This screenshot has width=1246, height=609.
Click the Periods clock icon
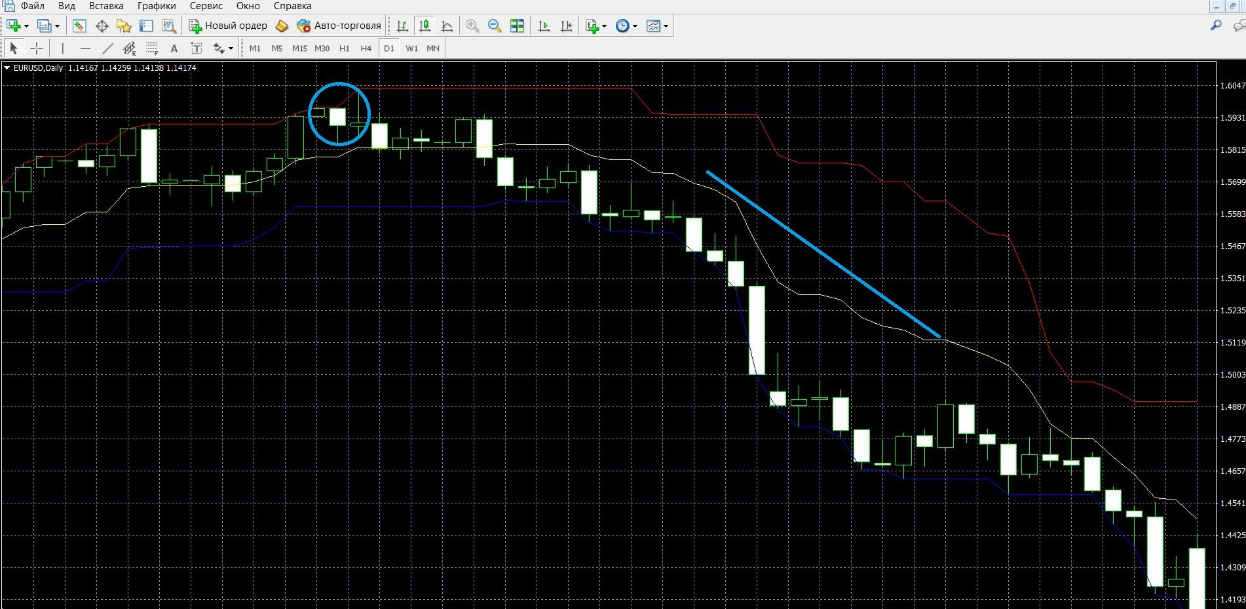point(622,26)
